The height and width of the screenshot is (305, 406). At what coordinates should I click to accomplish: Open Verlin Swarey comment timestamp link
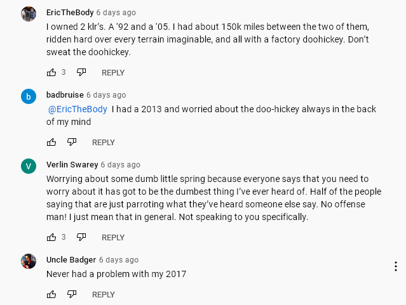[x=120, y=165]
